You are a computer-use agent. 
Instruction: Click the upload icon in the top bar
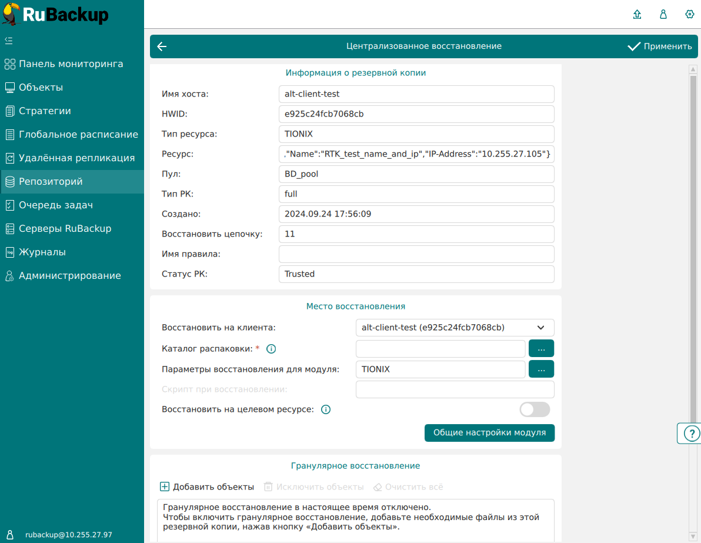(637, 15)
